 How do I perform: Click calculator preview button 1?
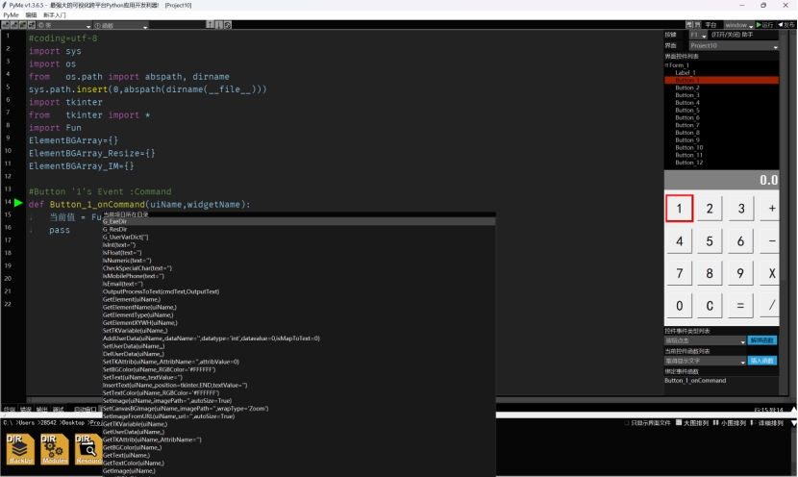(x=679, y=208)
